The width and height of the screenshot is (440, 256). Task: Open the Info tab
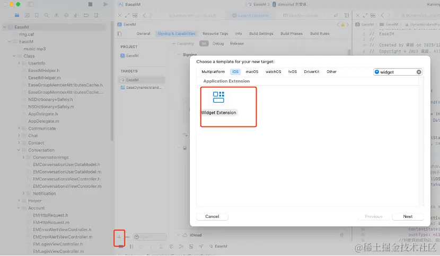point(239,34)
